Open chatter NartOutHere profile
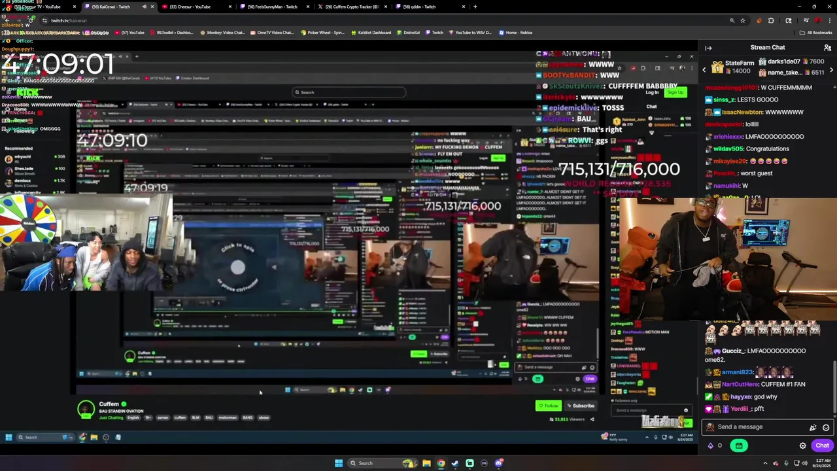The width and height of the screenshot is (837, 471). (x=740, y=384)
